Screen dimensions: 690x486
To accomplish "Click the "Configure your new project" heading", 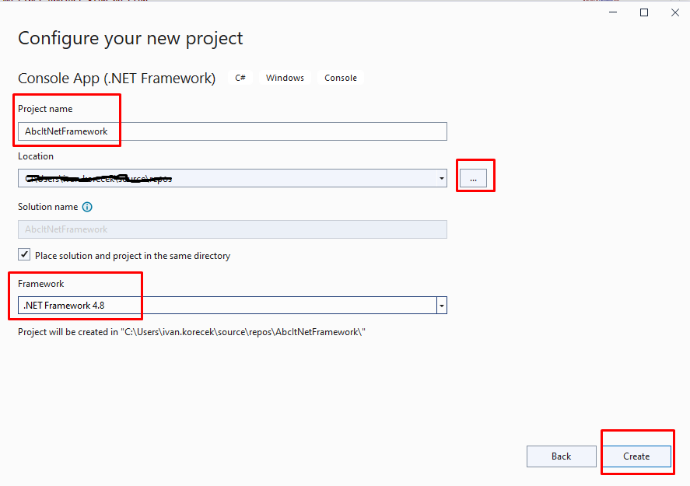I will (x=131, y=38).
